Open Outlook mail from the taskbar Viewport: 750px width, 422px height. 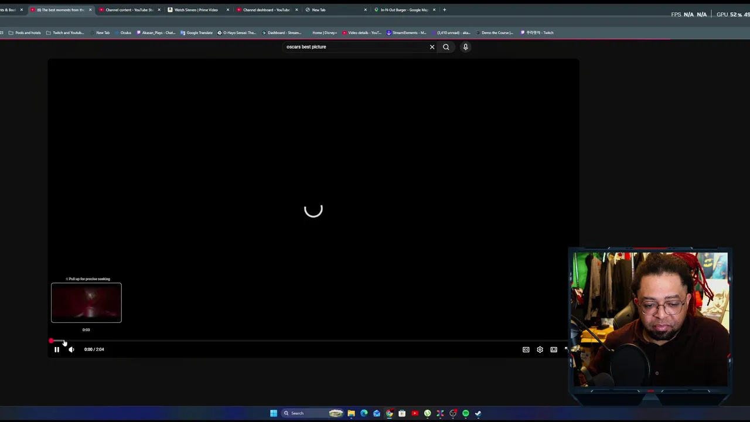coord(377,413)
